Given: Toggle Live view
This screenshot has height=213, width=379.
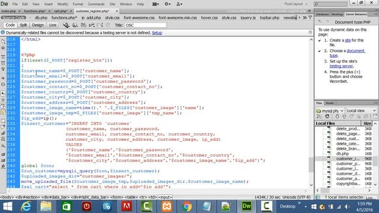Looking at the screenshot, I should [53, 25].
